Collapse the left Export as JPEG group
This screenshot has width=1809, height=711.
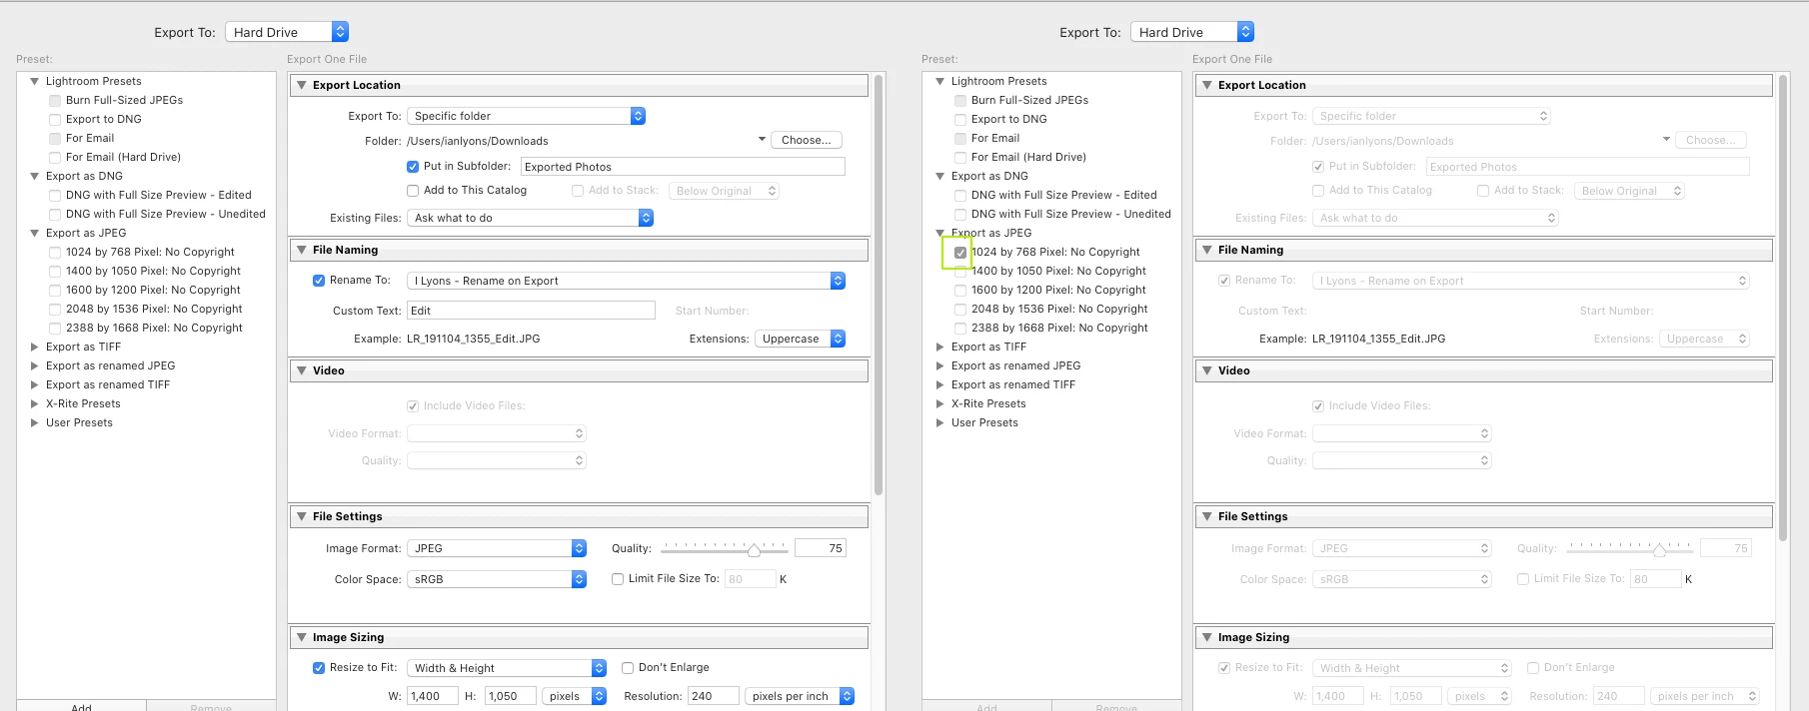(35, 233)
